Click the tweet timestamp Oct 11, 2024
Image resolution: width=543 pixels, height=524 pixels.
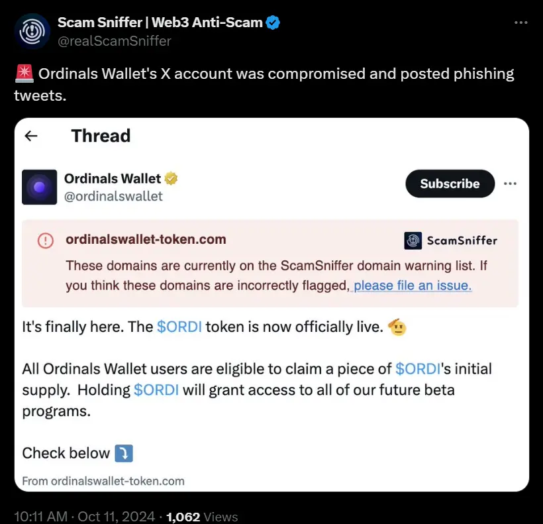pyautogui.click(x=85, y=516)
